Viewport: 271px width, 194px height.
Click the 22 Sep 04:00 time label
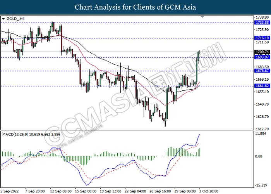coord(135,191)
